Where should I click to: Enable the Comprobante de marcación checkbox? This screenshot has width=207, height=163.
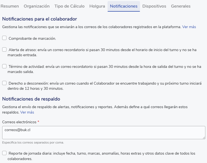[4, 38]
